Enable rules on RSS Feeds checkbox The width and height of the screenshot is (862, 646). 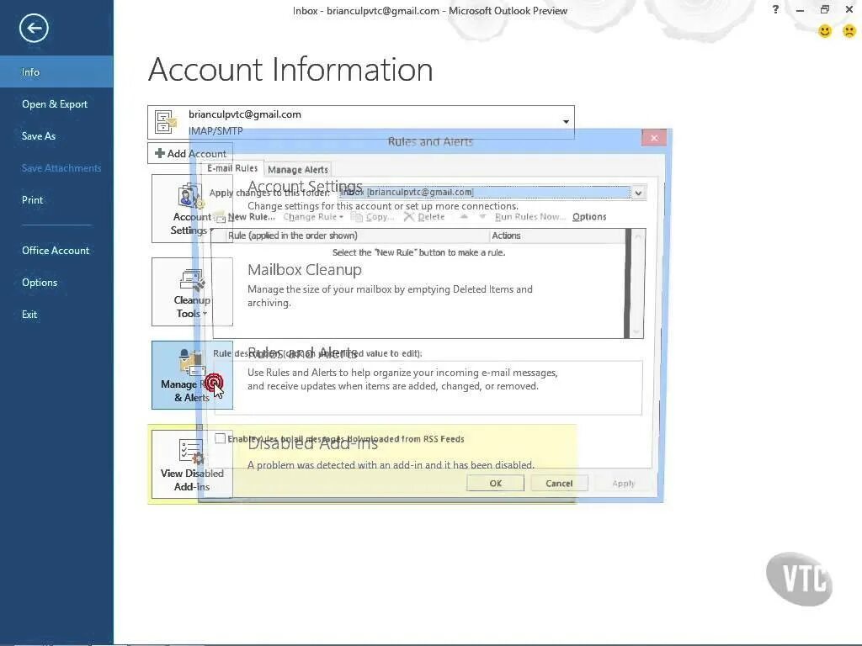[220, 438]
